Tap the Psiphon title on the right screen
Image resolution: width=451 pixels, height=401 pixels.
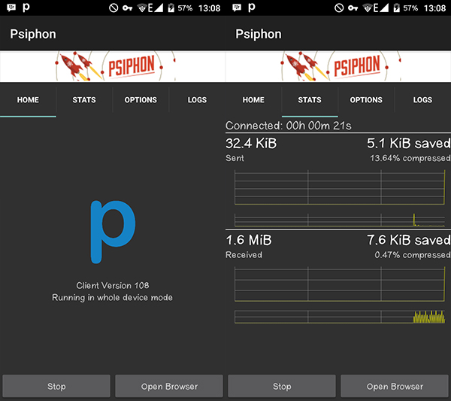click(x=259, y=35)
